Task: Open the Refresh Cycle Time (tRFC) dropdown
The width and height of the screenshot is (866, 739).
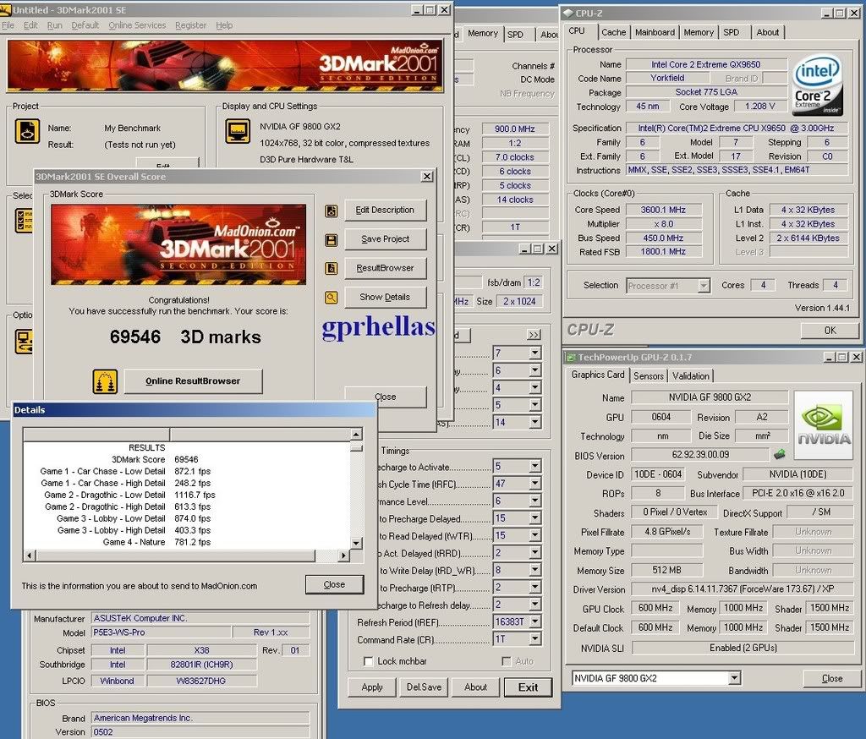Action: click(x=534, y=484)
